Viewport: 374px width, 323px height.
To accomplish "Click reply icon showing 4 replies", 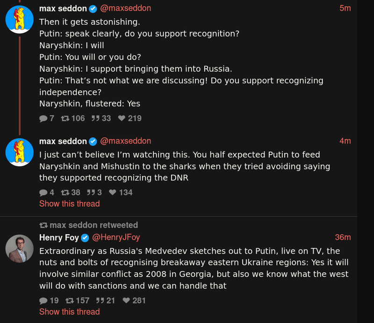I will point(43,193).
